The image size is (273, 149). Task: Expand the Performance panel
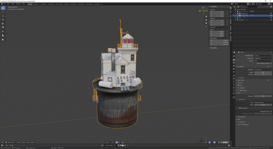point(241,117)
